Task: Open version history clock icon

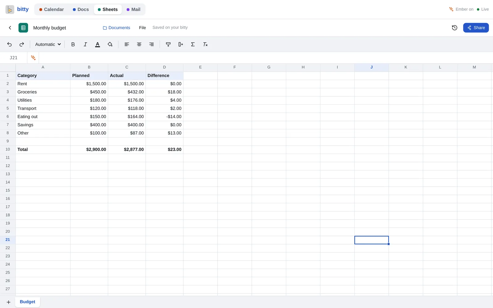Action: click(454, 28)
